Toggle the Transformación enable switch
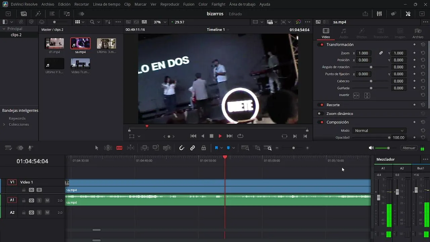430x242 pixels. point(321,44)
